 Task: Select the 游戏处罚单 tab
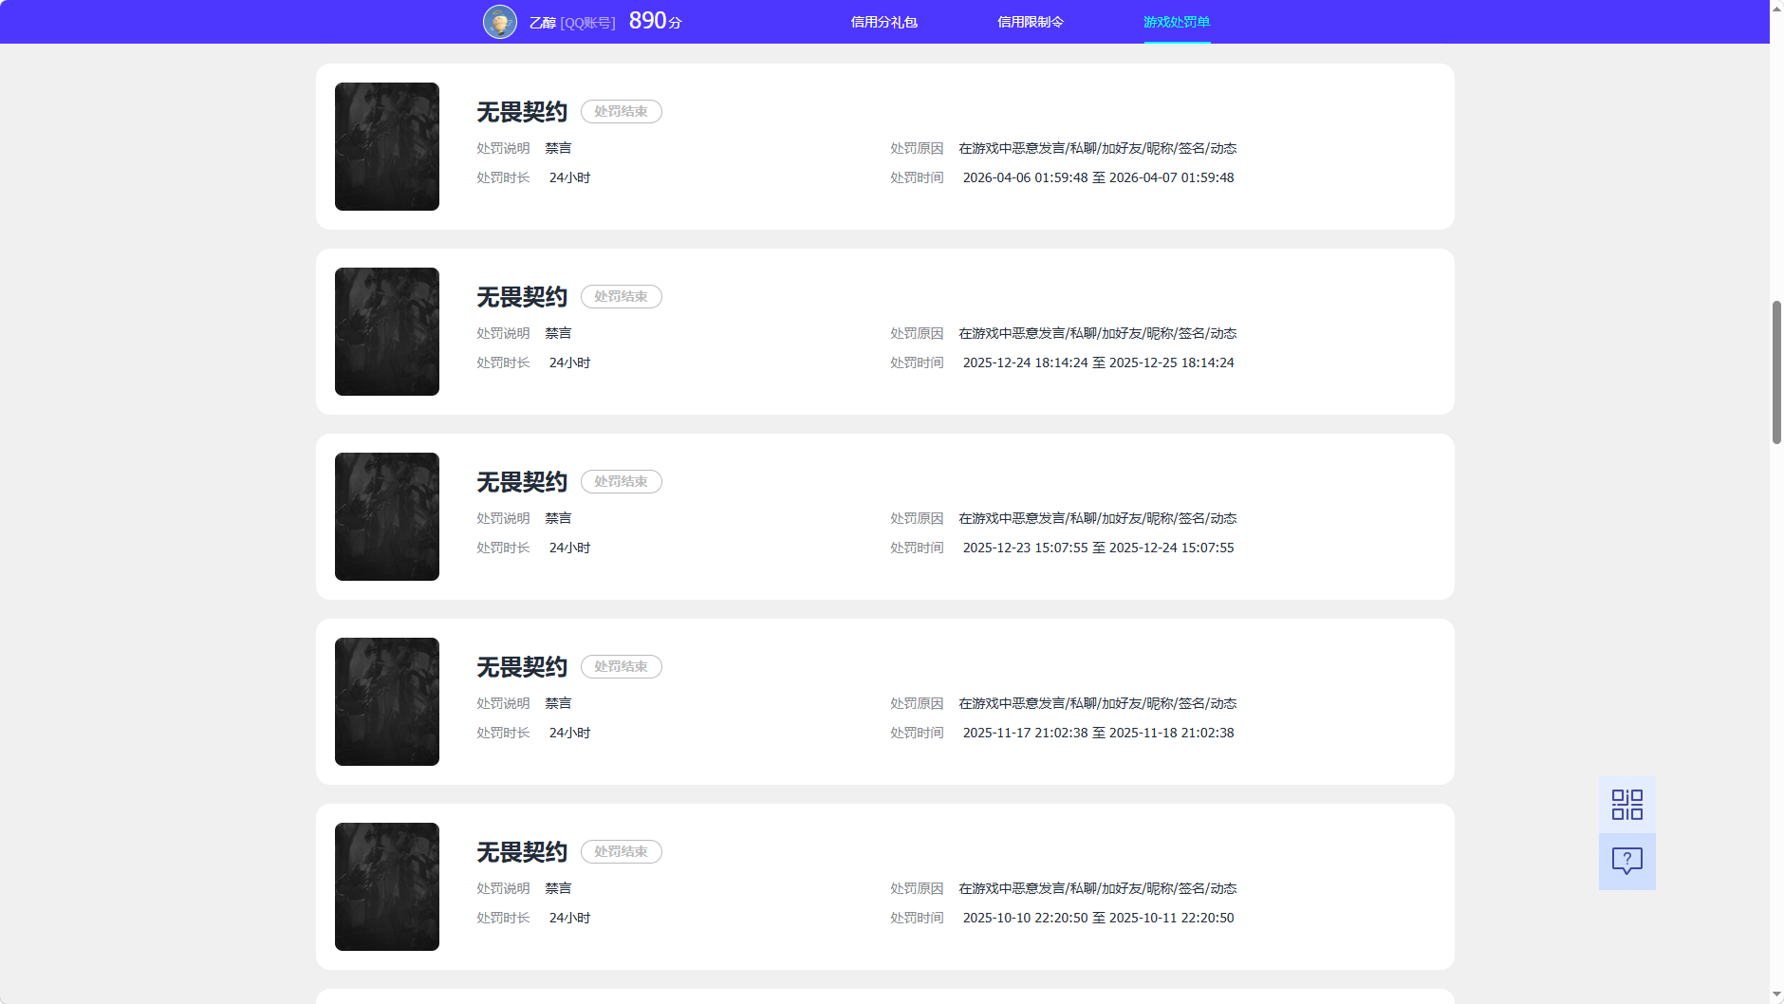[x=1177, y=22]
